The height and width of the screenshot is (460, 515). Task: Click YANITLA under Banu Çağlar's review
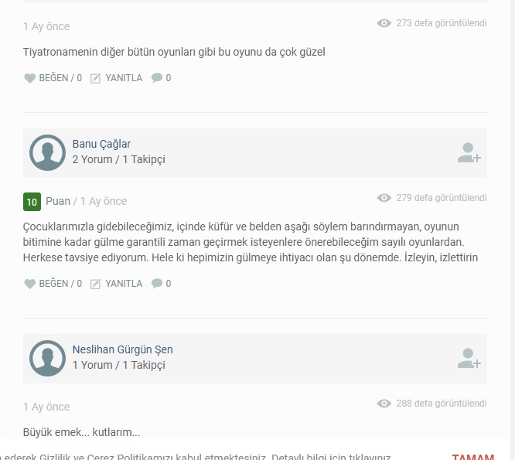124,284
